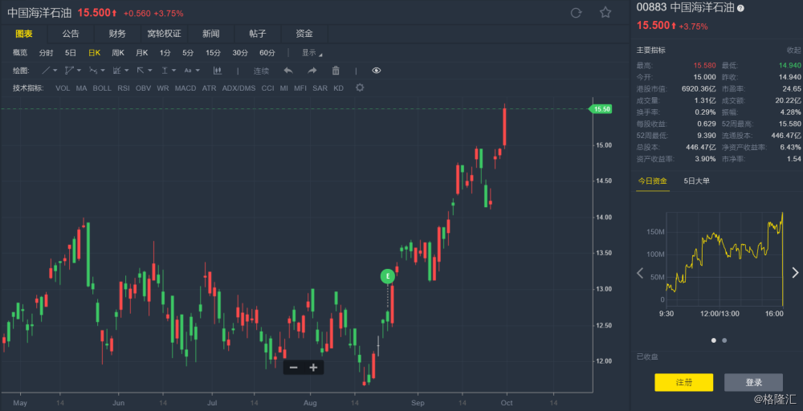803x411 pixels.
Task: Select the measure range drawing tool
Action: tap(165, 71)
